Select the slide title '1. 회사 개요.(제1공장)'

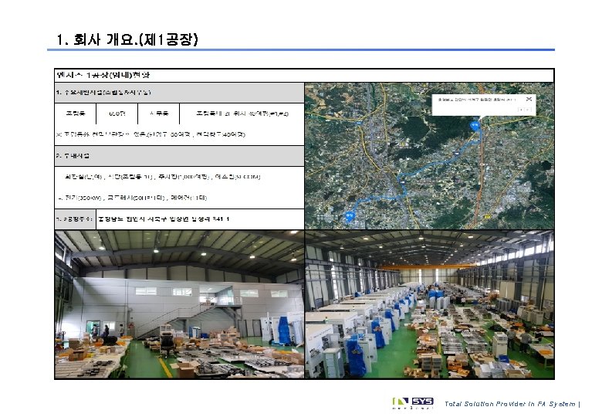point(127,39)
